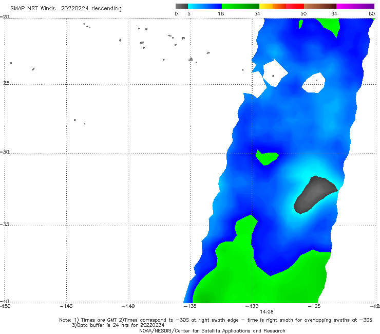
Task: Click the latitude label '-30'
Action: click(5, 152)
